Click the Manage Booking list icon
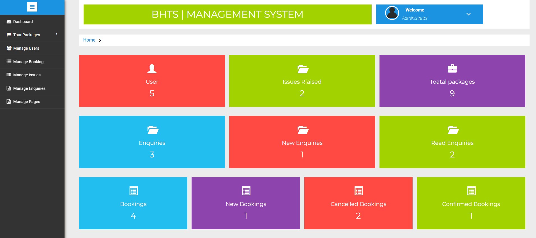The width and height of the screenshot is (536, 238). [9, 61]
